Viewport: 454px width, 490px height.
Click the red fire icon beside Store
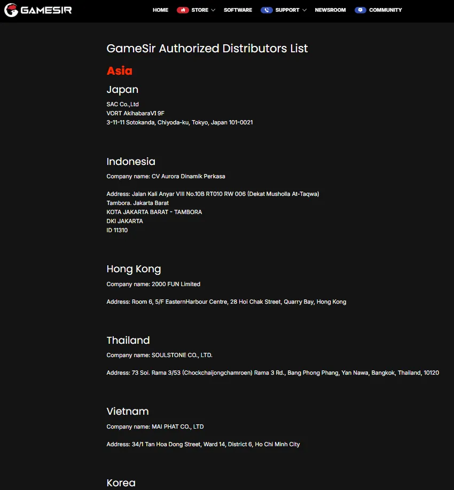point(183,10)
